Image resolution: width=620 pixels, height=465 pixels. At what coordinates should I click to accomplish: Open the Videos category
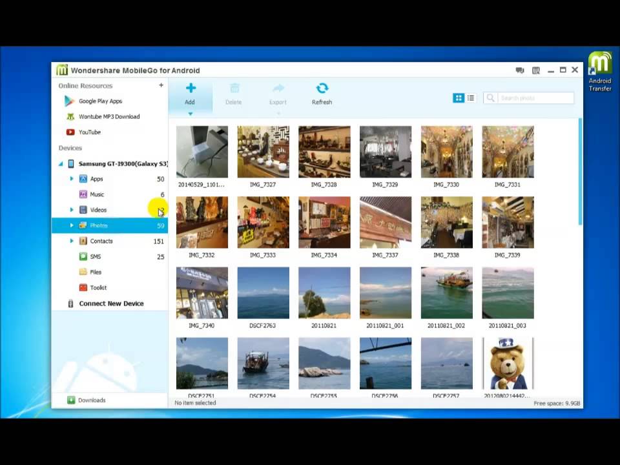[98, 210]
